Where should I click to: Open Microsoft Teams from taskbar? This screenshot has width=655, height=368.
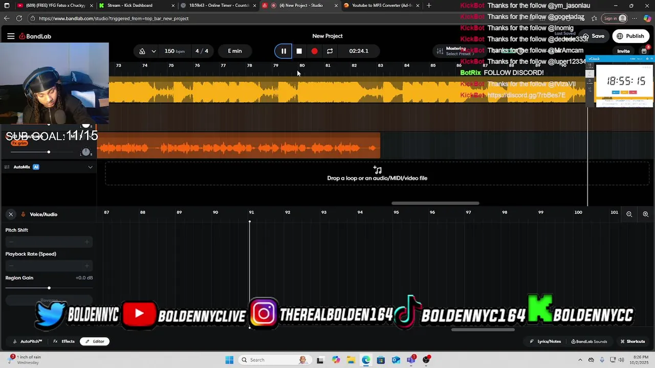coord(411,360)
